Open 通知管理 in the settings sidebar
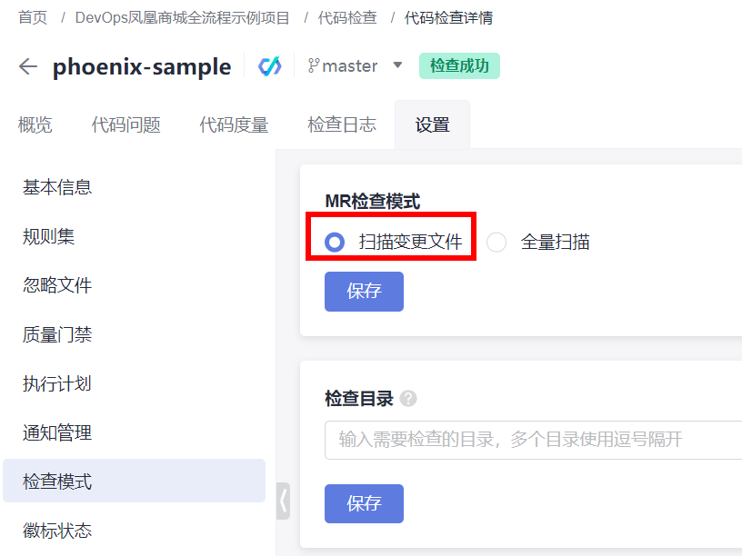742x556 pixels. 57,433
